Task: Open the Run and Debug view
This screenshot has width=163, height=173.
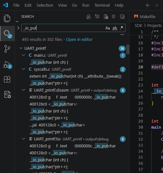Action: [7, 65]
